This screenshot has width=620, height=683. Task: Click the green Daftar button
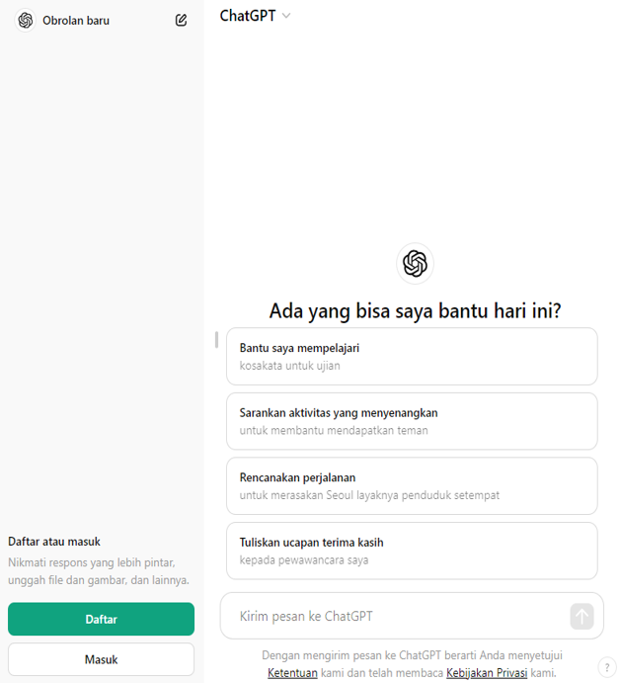tap(101, 620)
